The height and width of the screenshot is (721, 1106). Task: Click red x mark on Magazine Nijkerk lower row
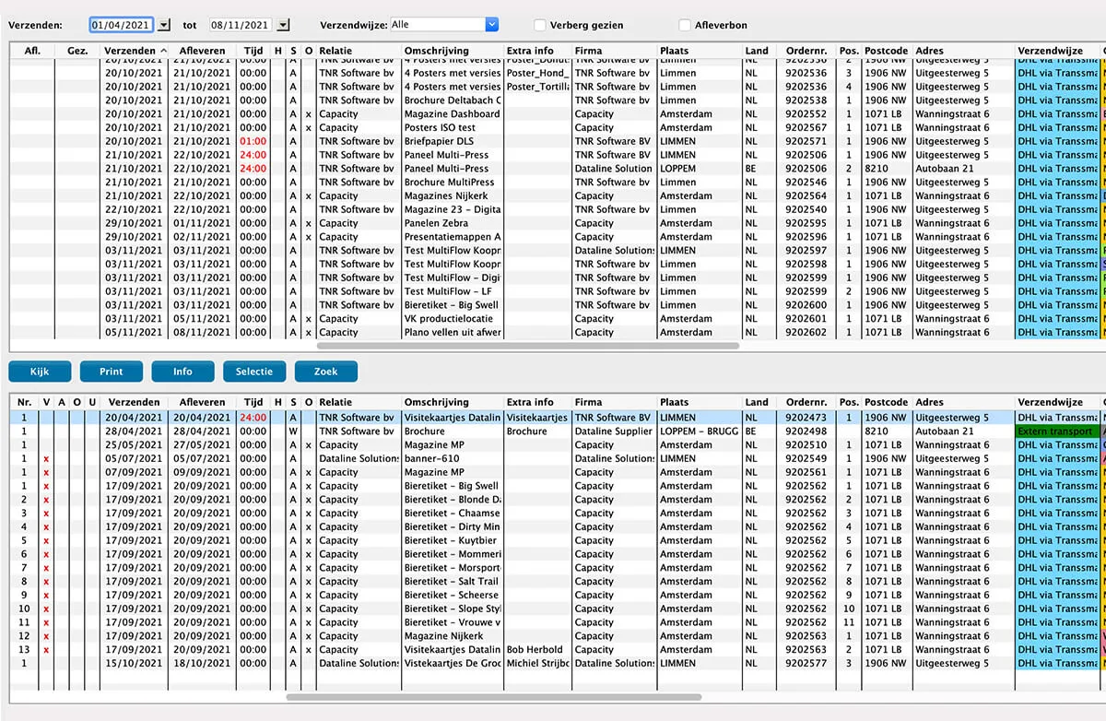(x=47, y=636)
